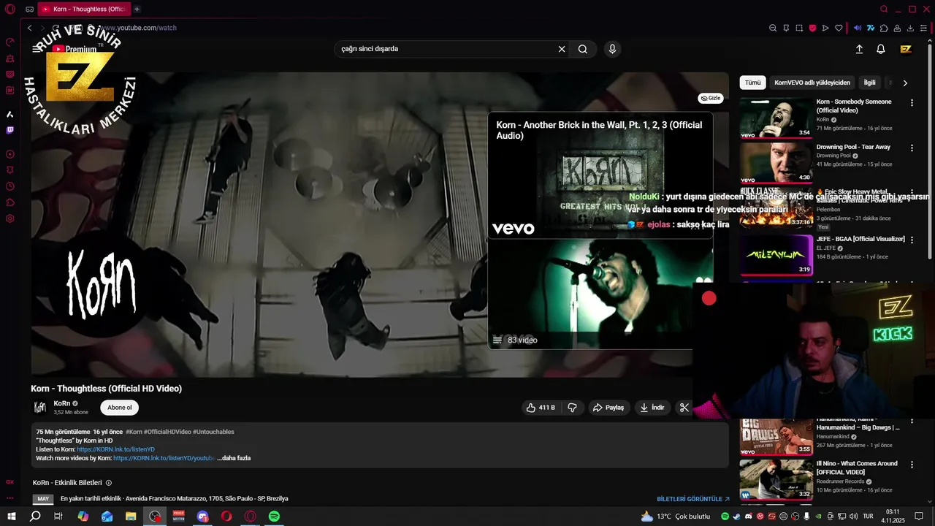Open Windows taskbar search icon
Image resolution: width=935 pixels, height=526 pixels.
(35, 516)
